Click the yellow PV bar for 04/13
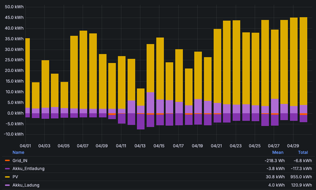The height and width of the screenshot is (190, 316). 141,97
